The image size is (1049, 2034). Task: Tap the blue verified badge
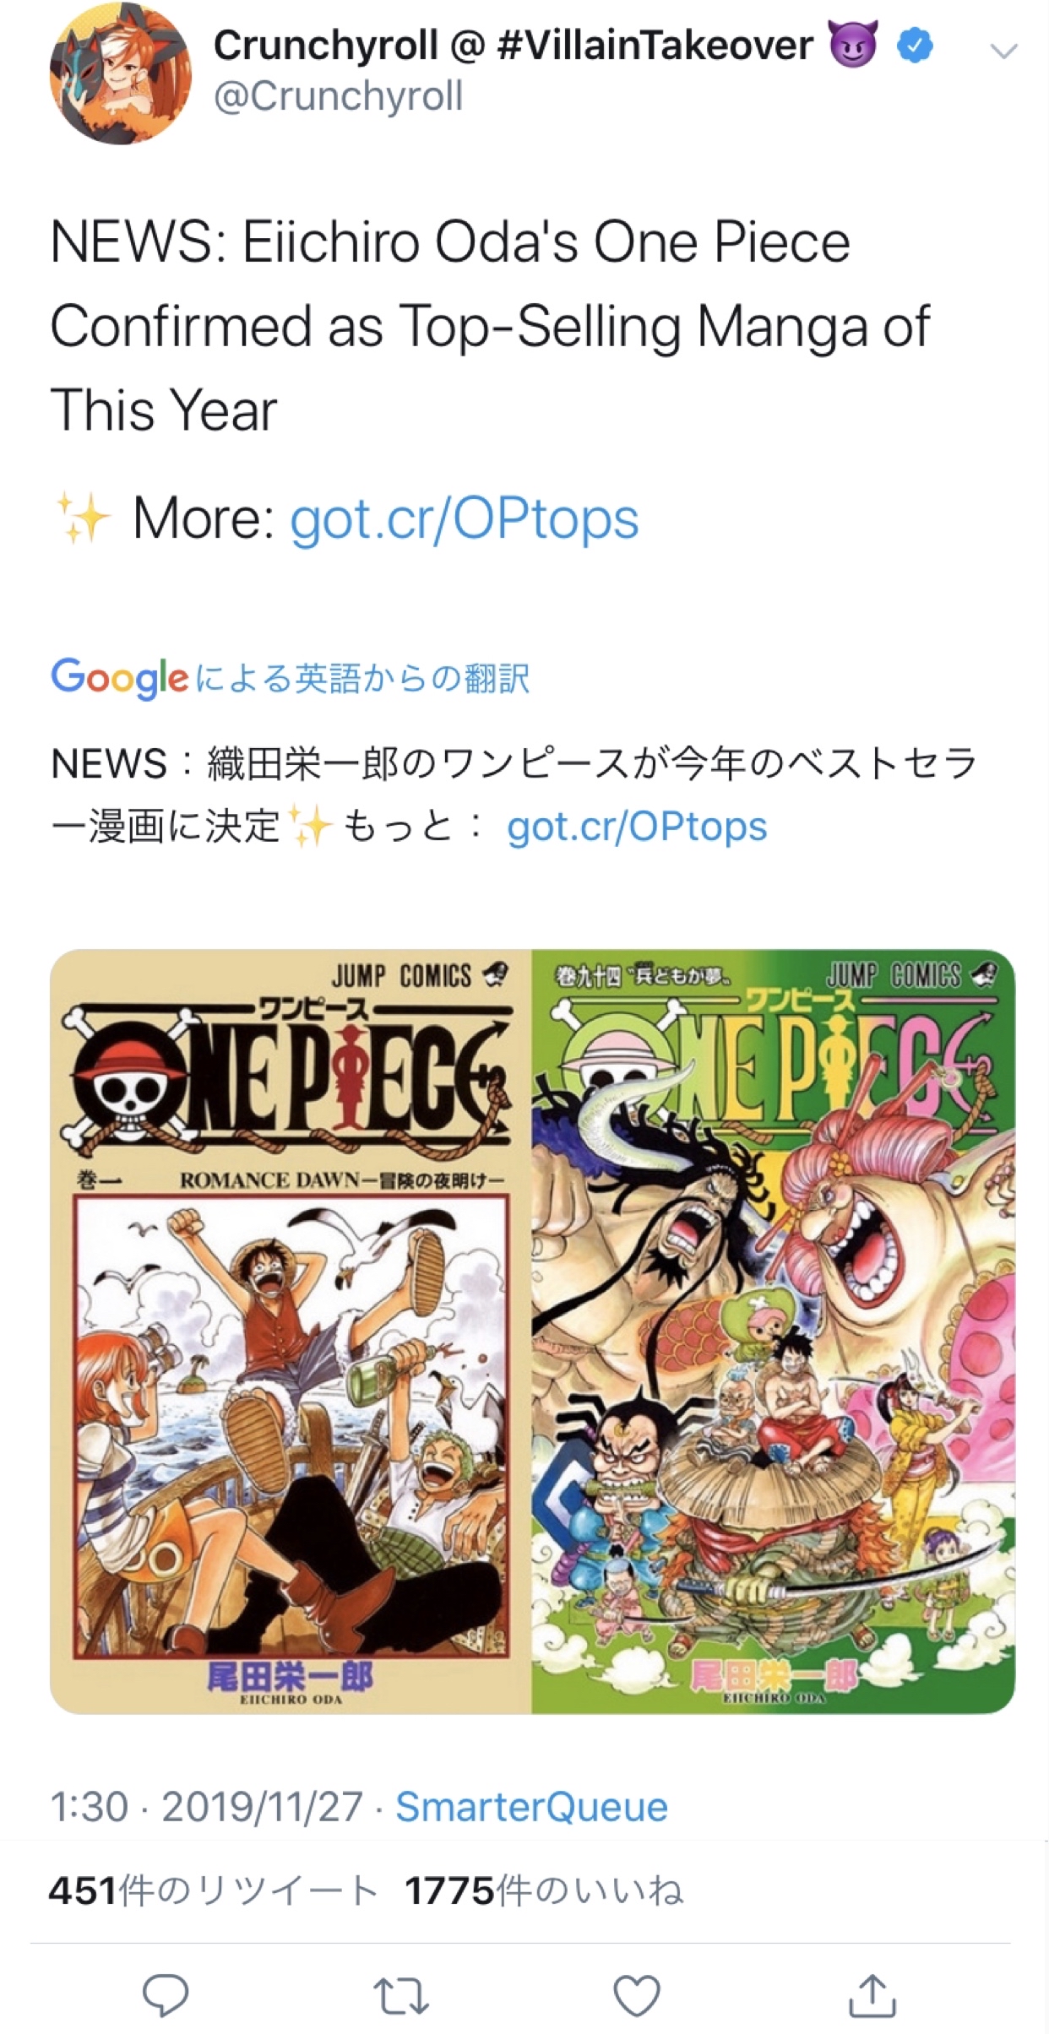click(915, 46)
